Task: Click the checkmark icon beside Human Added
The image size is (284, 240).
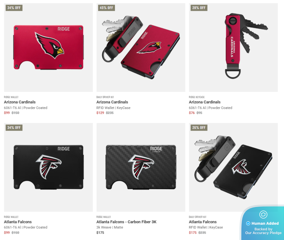Action: click(x=248, y=224)
